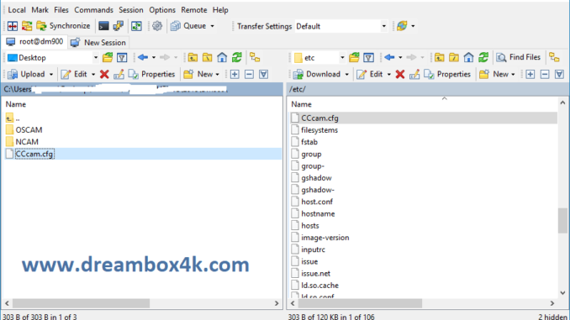Screen dimensions: 570x320
Task: Expand the Queue dropdown arrow
Action: point(213,26)
